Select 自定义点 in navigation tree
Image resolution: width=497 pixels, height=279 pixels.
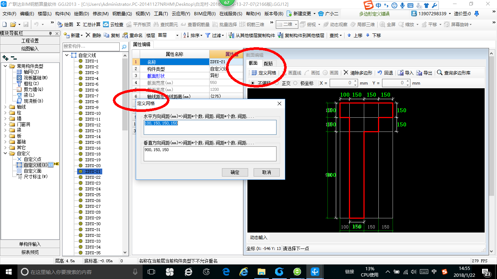(33, 159)
